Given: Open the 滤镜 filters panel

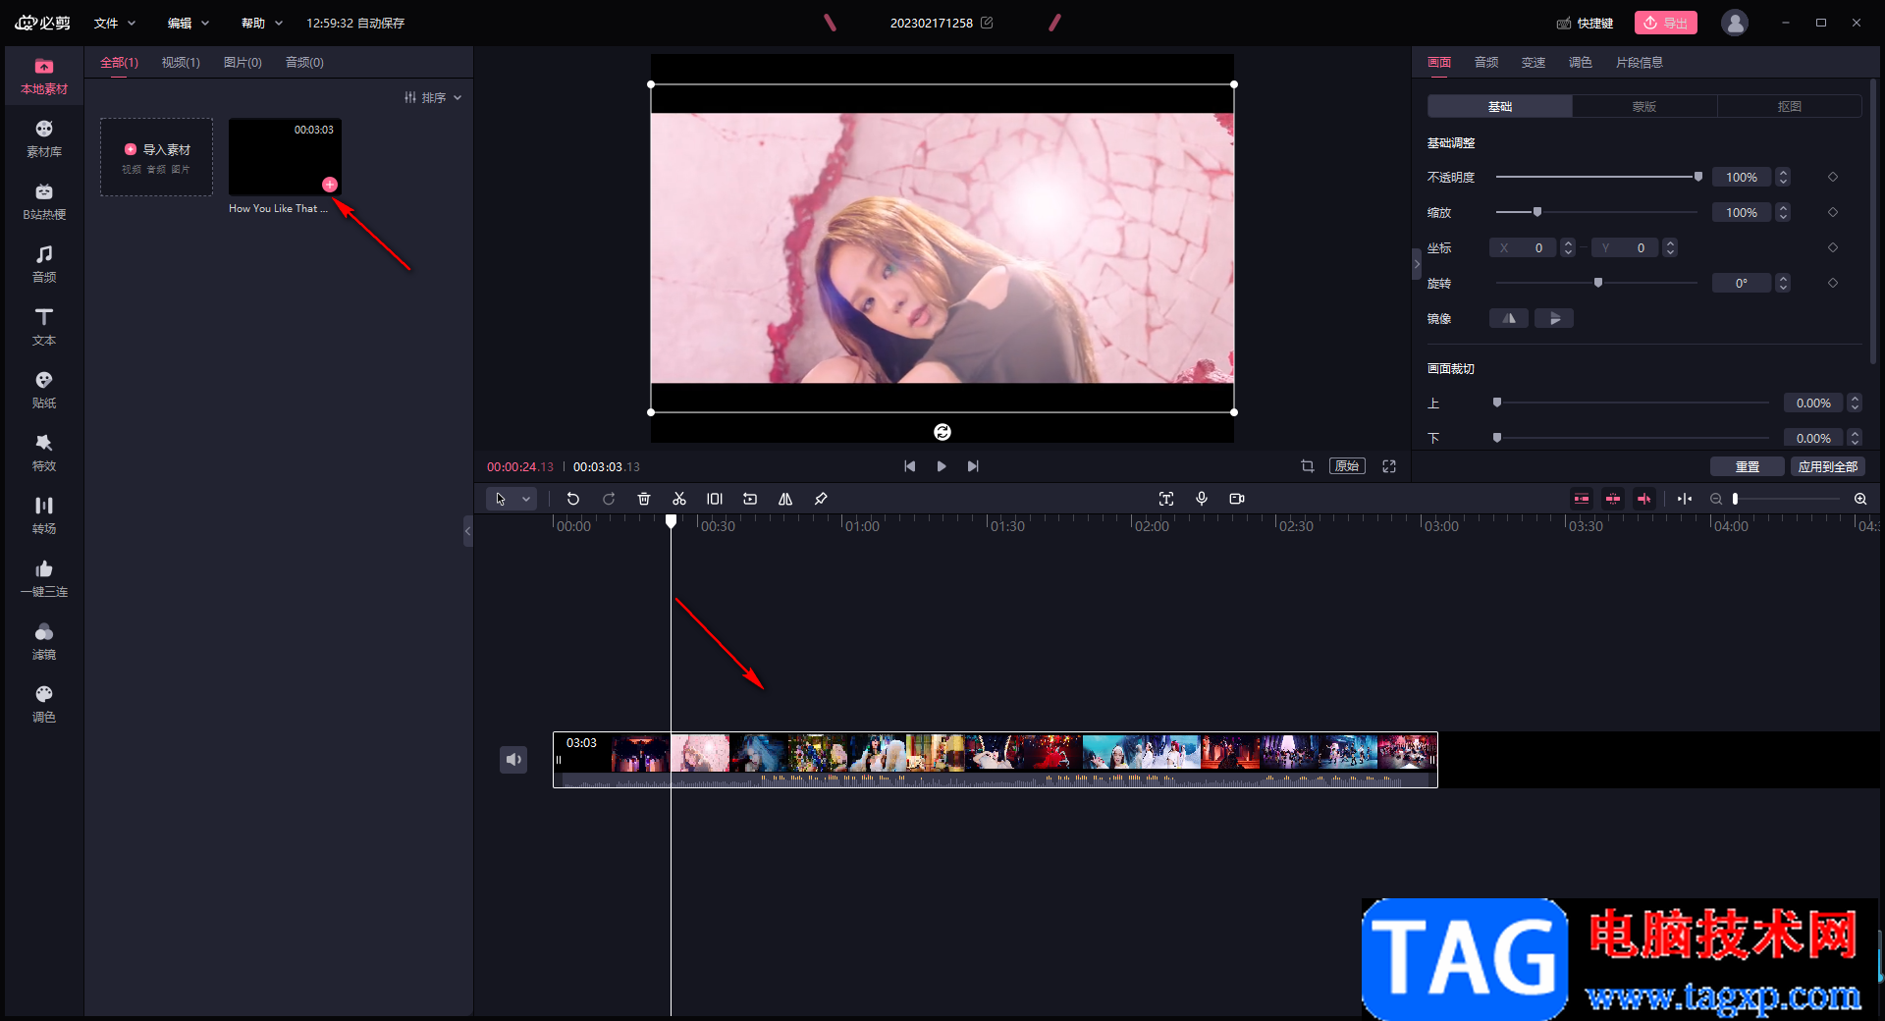Looking at the screenshot, I should click(x=44, y=642).
